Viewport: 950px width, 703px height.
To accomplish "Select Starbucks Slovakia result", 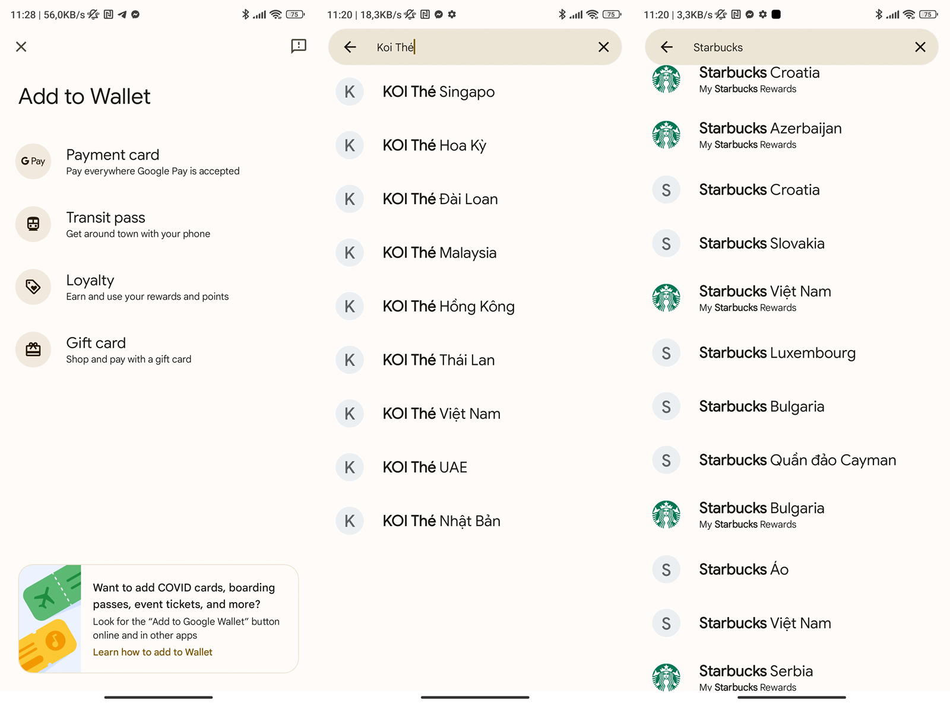I will [x=791, y=243].
